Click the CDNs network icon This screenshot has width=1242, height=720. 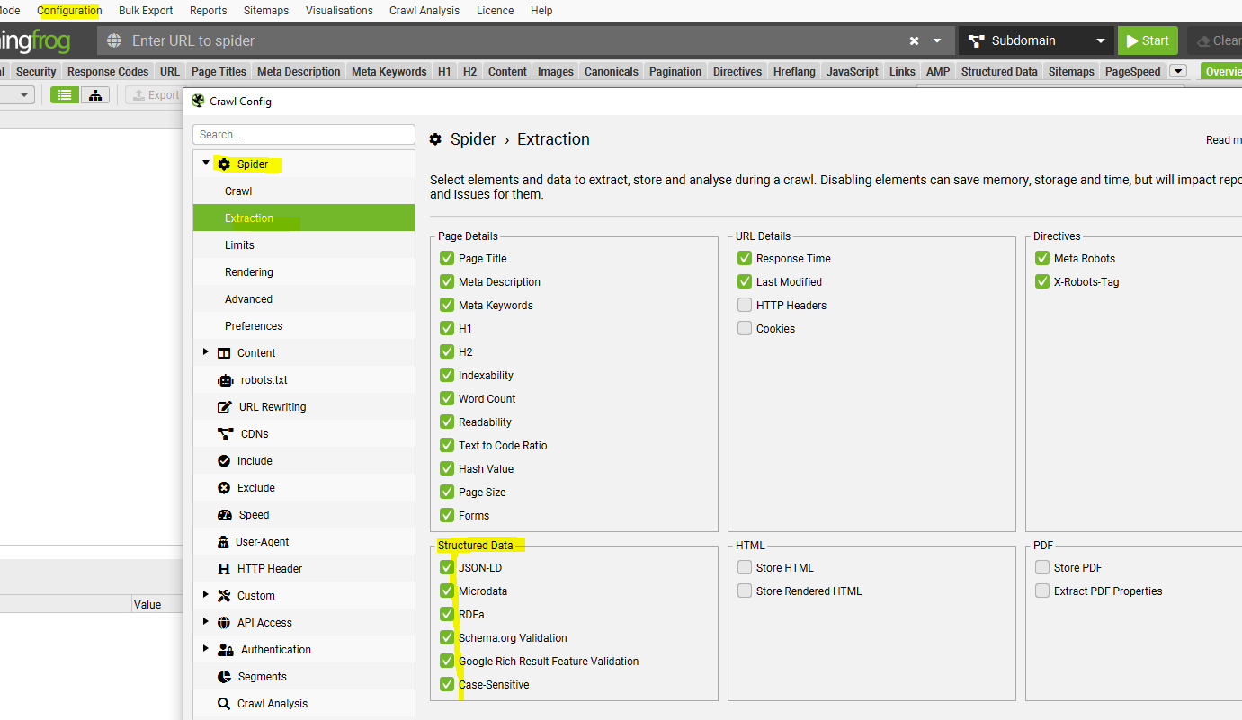coord(225,434)
